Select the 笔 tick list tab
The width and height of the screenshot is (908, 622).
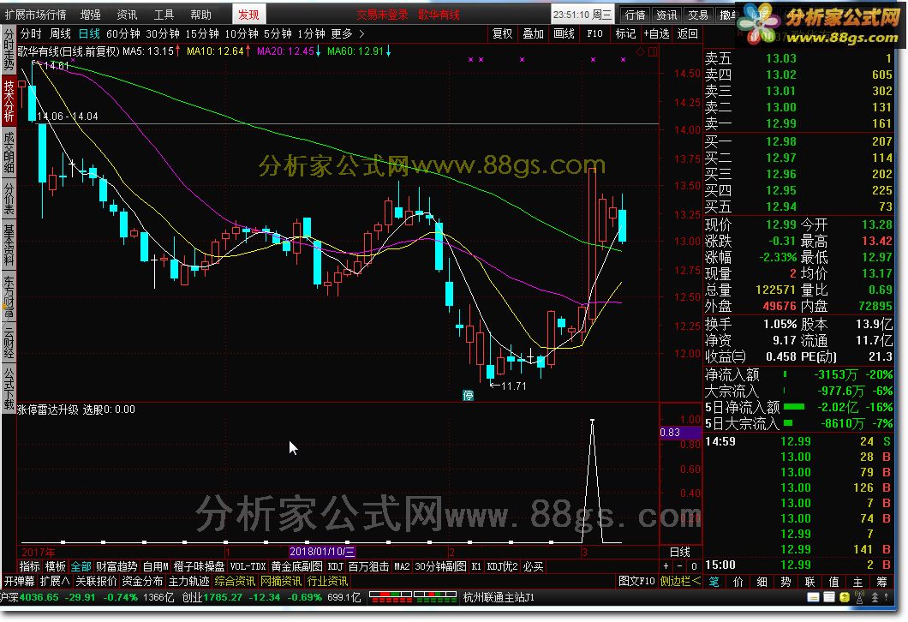(x=714, y=582)
